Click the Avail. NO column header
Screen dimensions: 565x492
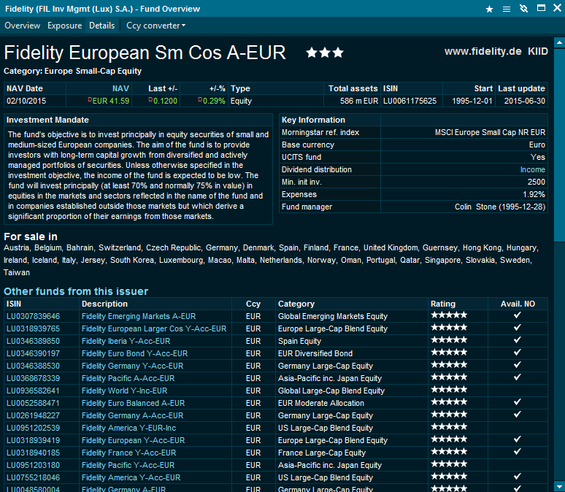[x=518, y=304]
